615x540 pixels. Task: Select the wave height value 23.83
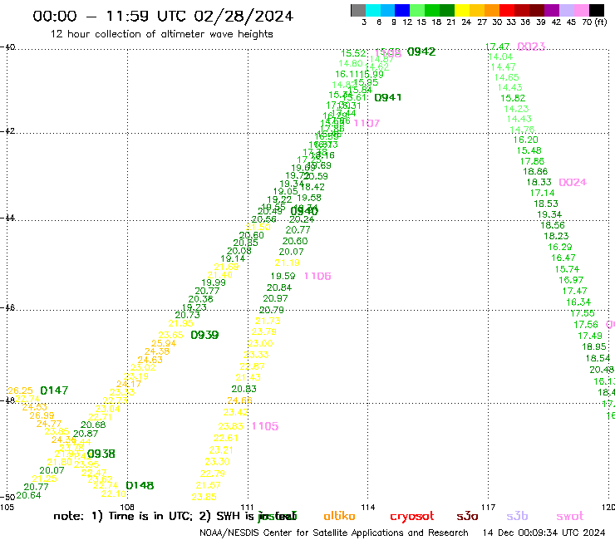pyautogui.click(x=231, y=426)
